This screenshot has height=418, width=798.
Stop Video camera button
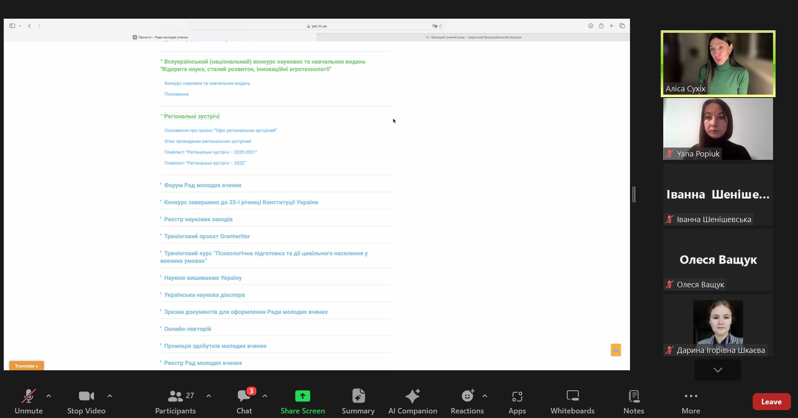coord(86,401)
